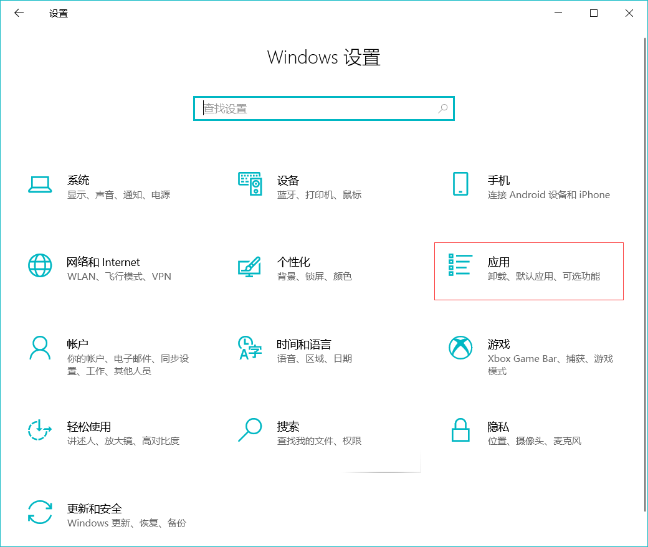The height and width of the screenshot is (547, 648).
Task: Click the text WLAN、飞行模式、VPN
Action: pyautogui.click(x=119, y=277)
